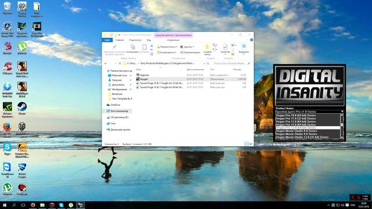This screenshot has height=209, width=372.
Task: Sort files by the Date modified column
Action: [195, 70]
